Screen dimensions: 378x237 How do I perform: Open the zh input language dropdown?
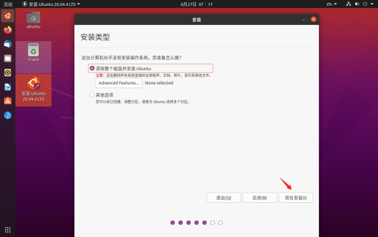331,4
